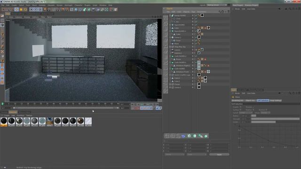Select the Camera.1 object row
The width and height of the screenshot is (301, 169).
point(178,53)
